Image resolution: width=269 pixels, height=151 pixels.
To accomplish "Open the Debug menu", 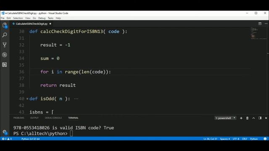I will point(42,18).
